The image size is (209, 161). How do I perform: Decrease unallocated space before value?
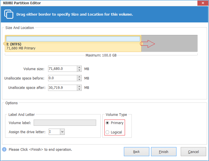tap(79, 80)
